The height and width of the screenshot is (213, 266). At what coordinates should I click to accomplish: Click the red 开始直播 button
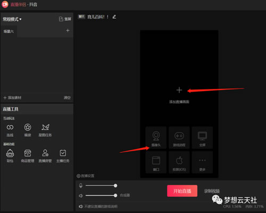tap(182, 191)
